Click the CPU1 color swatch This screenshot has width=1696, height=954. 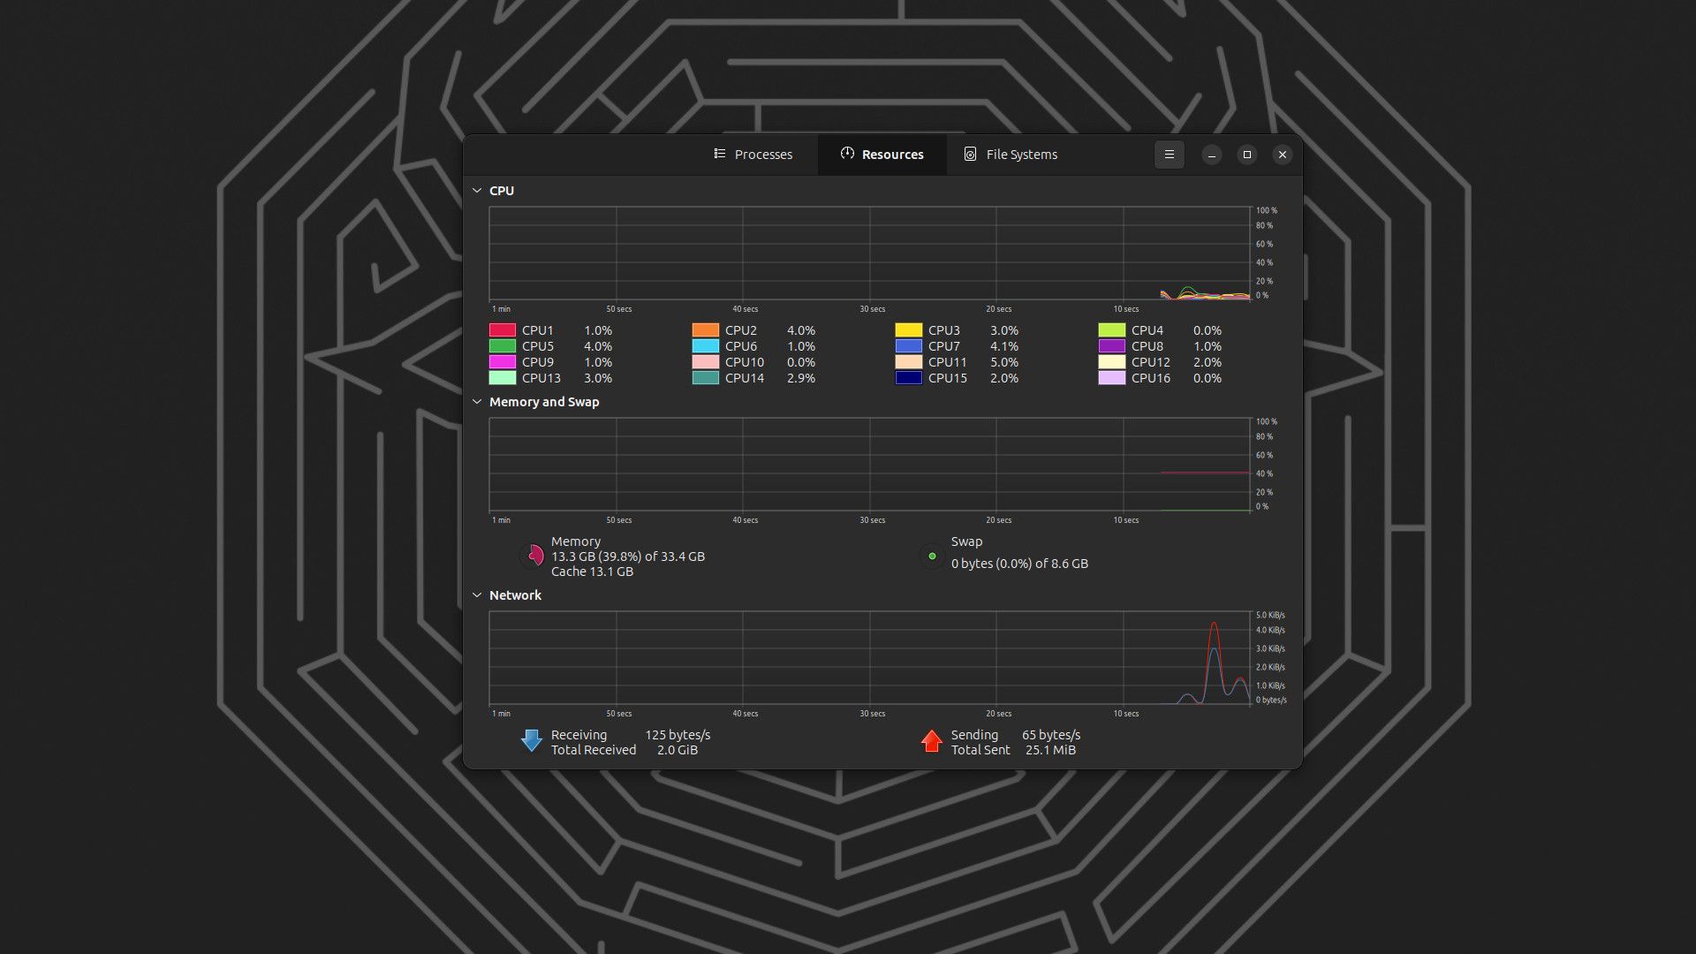tap(501, 329)
